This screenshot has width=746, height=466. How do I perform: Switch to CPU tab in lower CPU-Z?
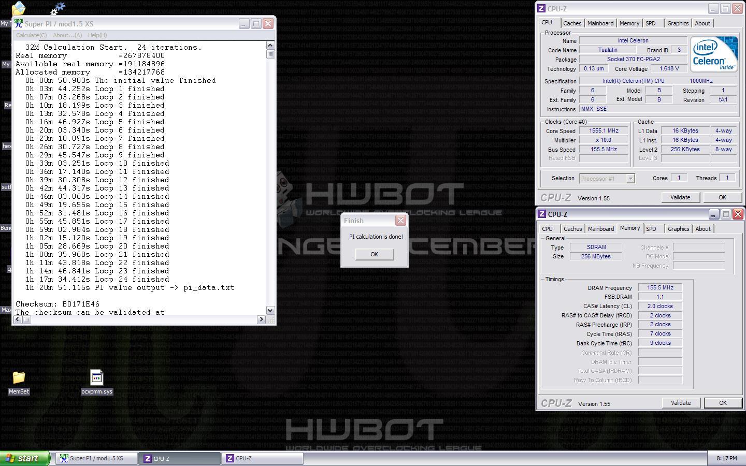548,229
